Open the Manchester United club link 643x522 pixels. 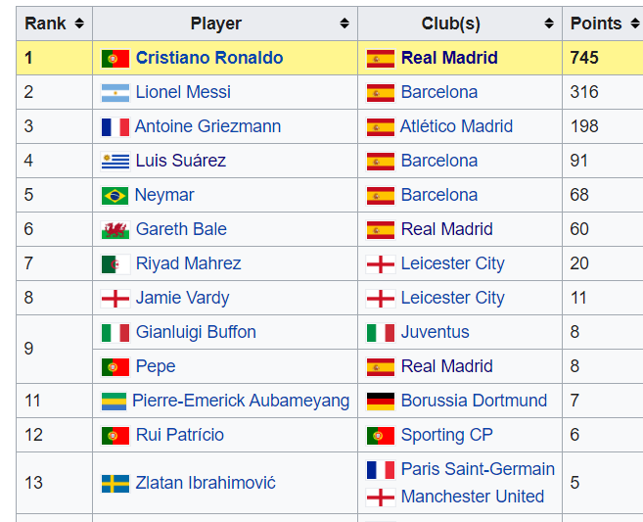click(x=472, y=497)
